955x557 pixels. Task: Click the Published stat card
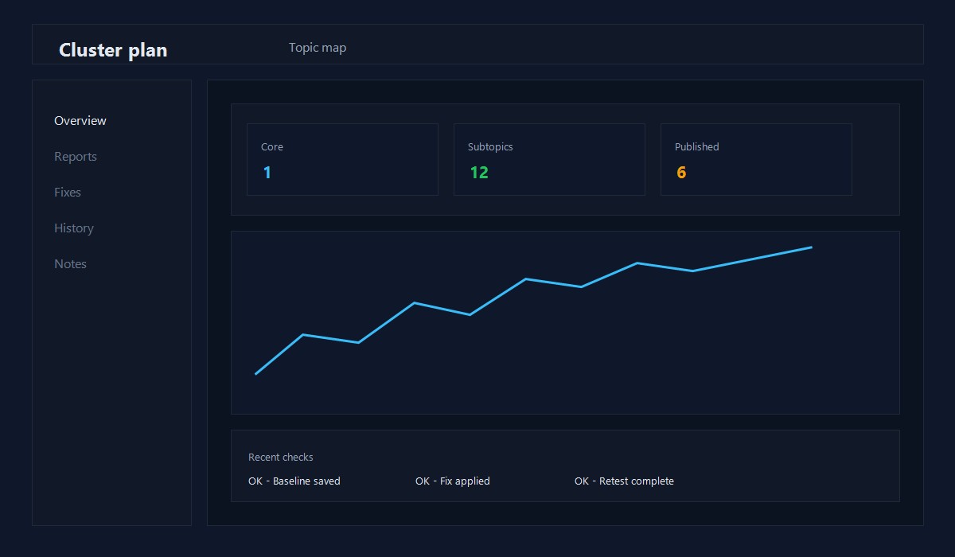click(756, 159)
